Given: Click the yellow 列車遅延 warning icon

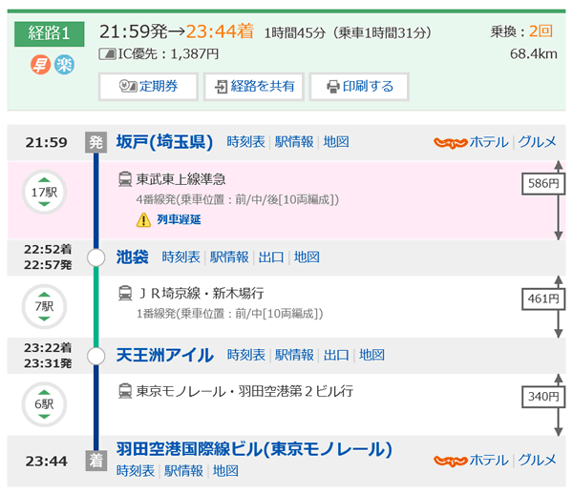Looking at the screenshot, I should [143, 220].
